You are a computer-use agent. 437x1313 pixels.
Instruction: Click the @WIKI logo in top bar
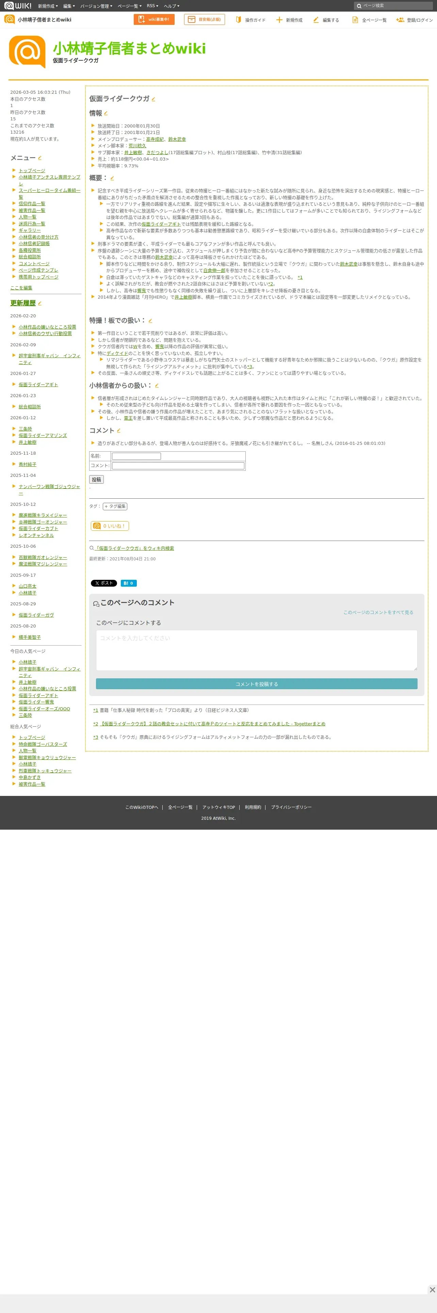click(x=18, y=5)
